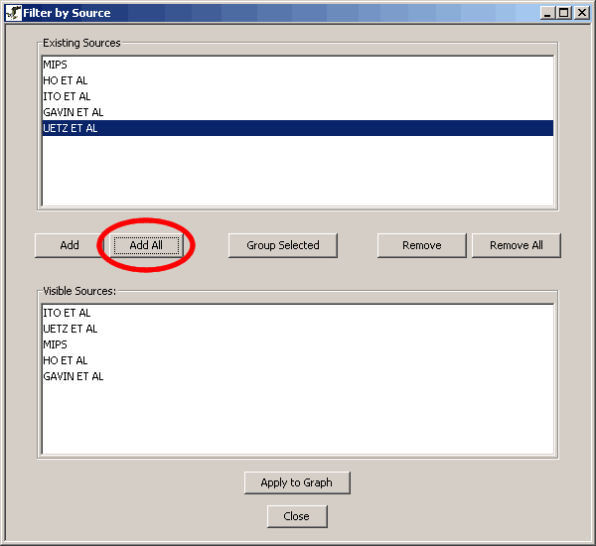Select HO ET AL in Existing Sources
The height and width of the screenshot is (546, 596).
[x=65, y=80]
